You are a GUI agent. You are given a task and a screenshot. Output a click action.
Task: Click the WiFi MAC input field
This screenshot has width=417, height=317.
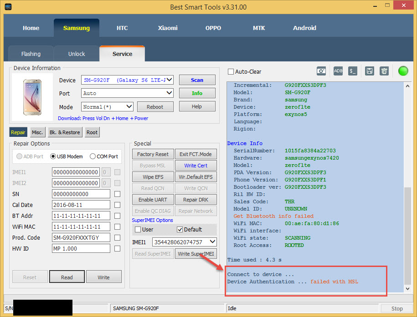click(x=81, y=227)
